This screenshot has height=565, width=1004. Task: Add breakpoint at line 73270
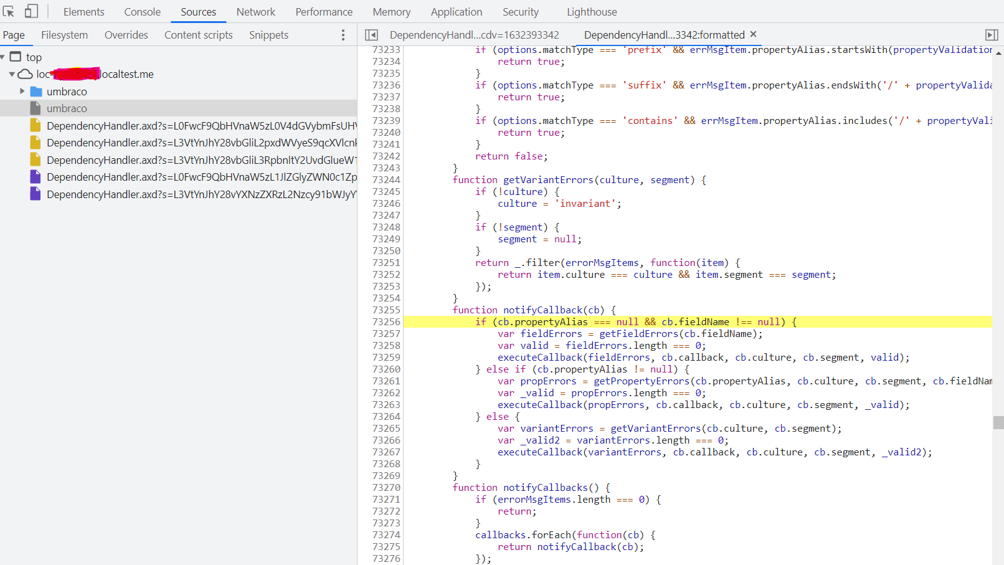(x=386, y=488)
